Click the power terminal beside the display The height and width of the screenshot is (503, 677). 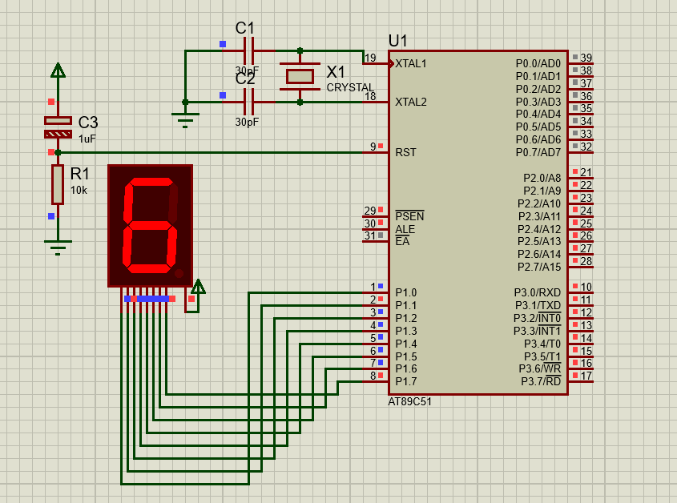click(198, 287)
